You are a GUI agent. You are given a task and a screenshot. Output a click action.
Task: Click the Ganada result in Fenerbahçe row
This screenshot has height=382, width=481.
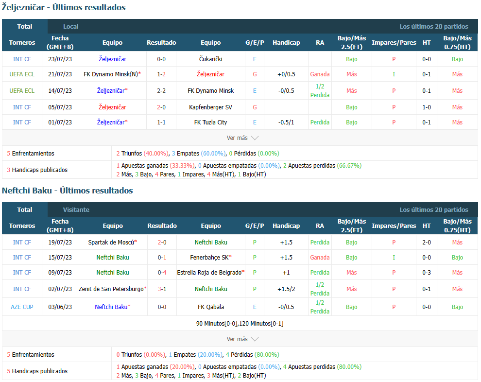pos(320,257)
